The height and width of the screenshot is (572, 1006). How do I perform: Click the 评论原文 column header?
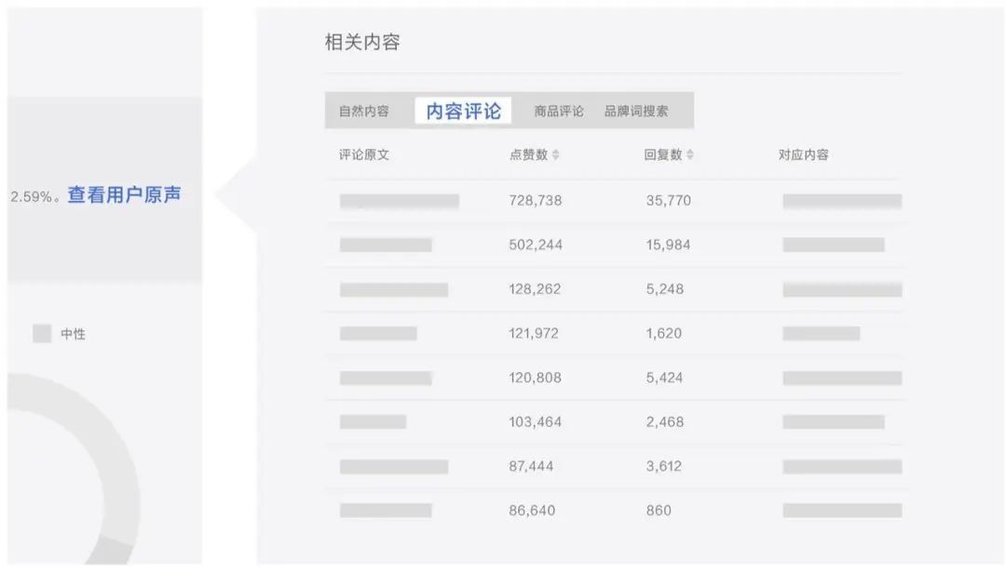coord(364,155)
